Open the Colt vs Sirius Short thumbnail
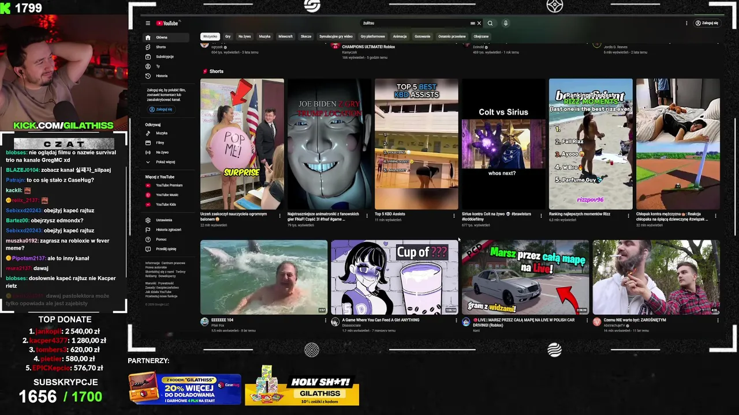 [503, 144]
